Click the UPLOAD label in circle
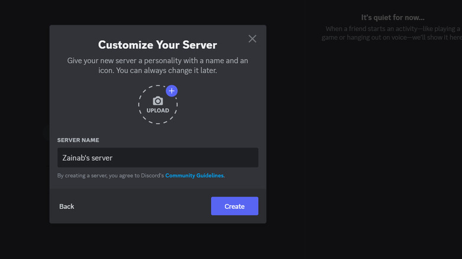This screenshot has height=259, width=462. (158, 111)
